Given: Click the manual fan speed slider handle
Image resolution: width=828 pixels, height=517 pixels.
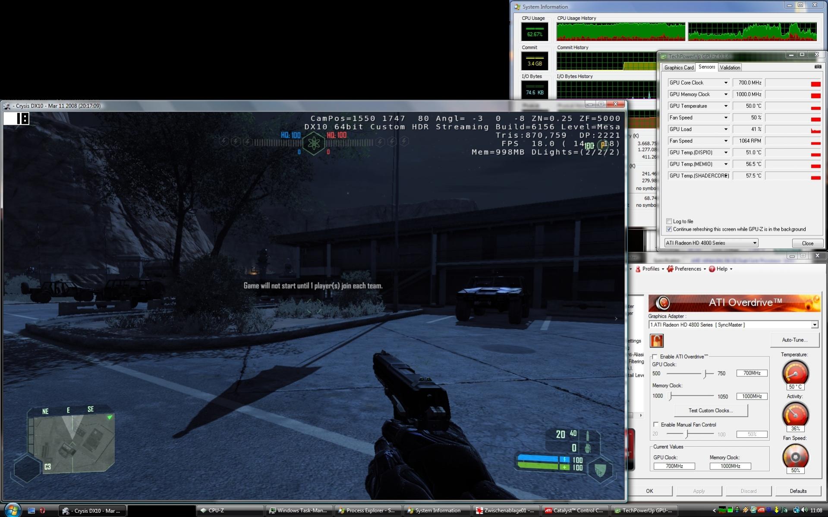Looking at the screenshot, I should tap(686, 434).
